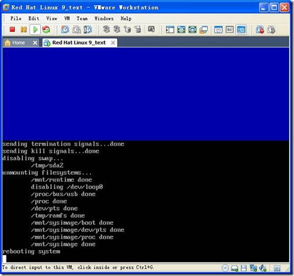Enter full screen mode icon

point(181,29)
